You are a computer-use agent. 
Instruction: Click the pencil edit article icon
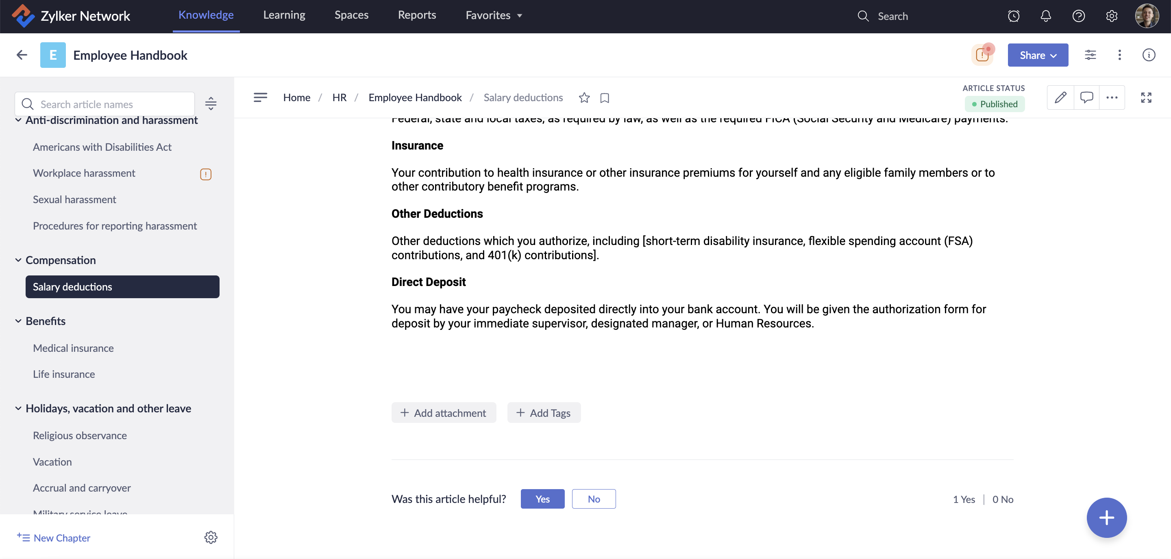(1060, 97)
